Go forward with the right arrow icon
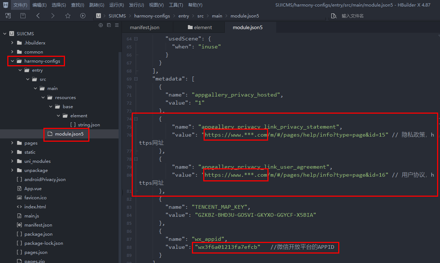Viewport: 440px width, 263px height. click(53, 16)
